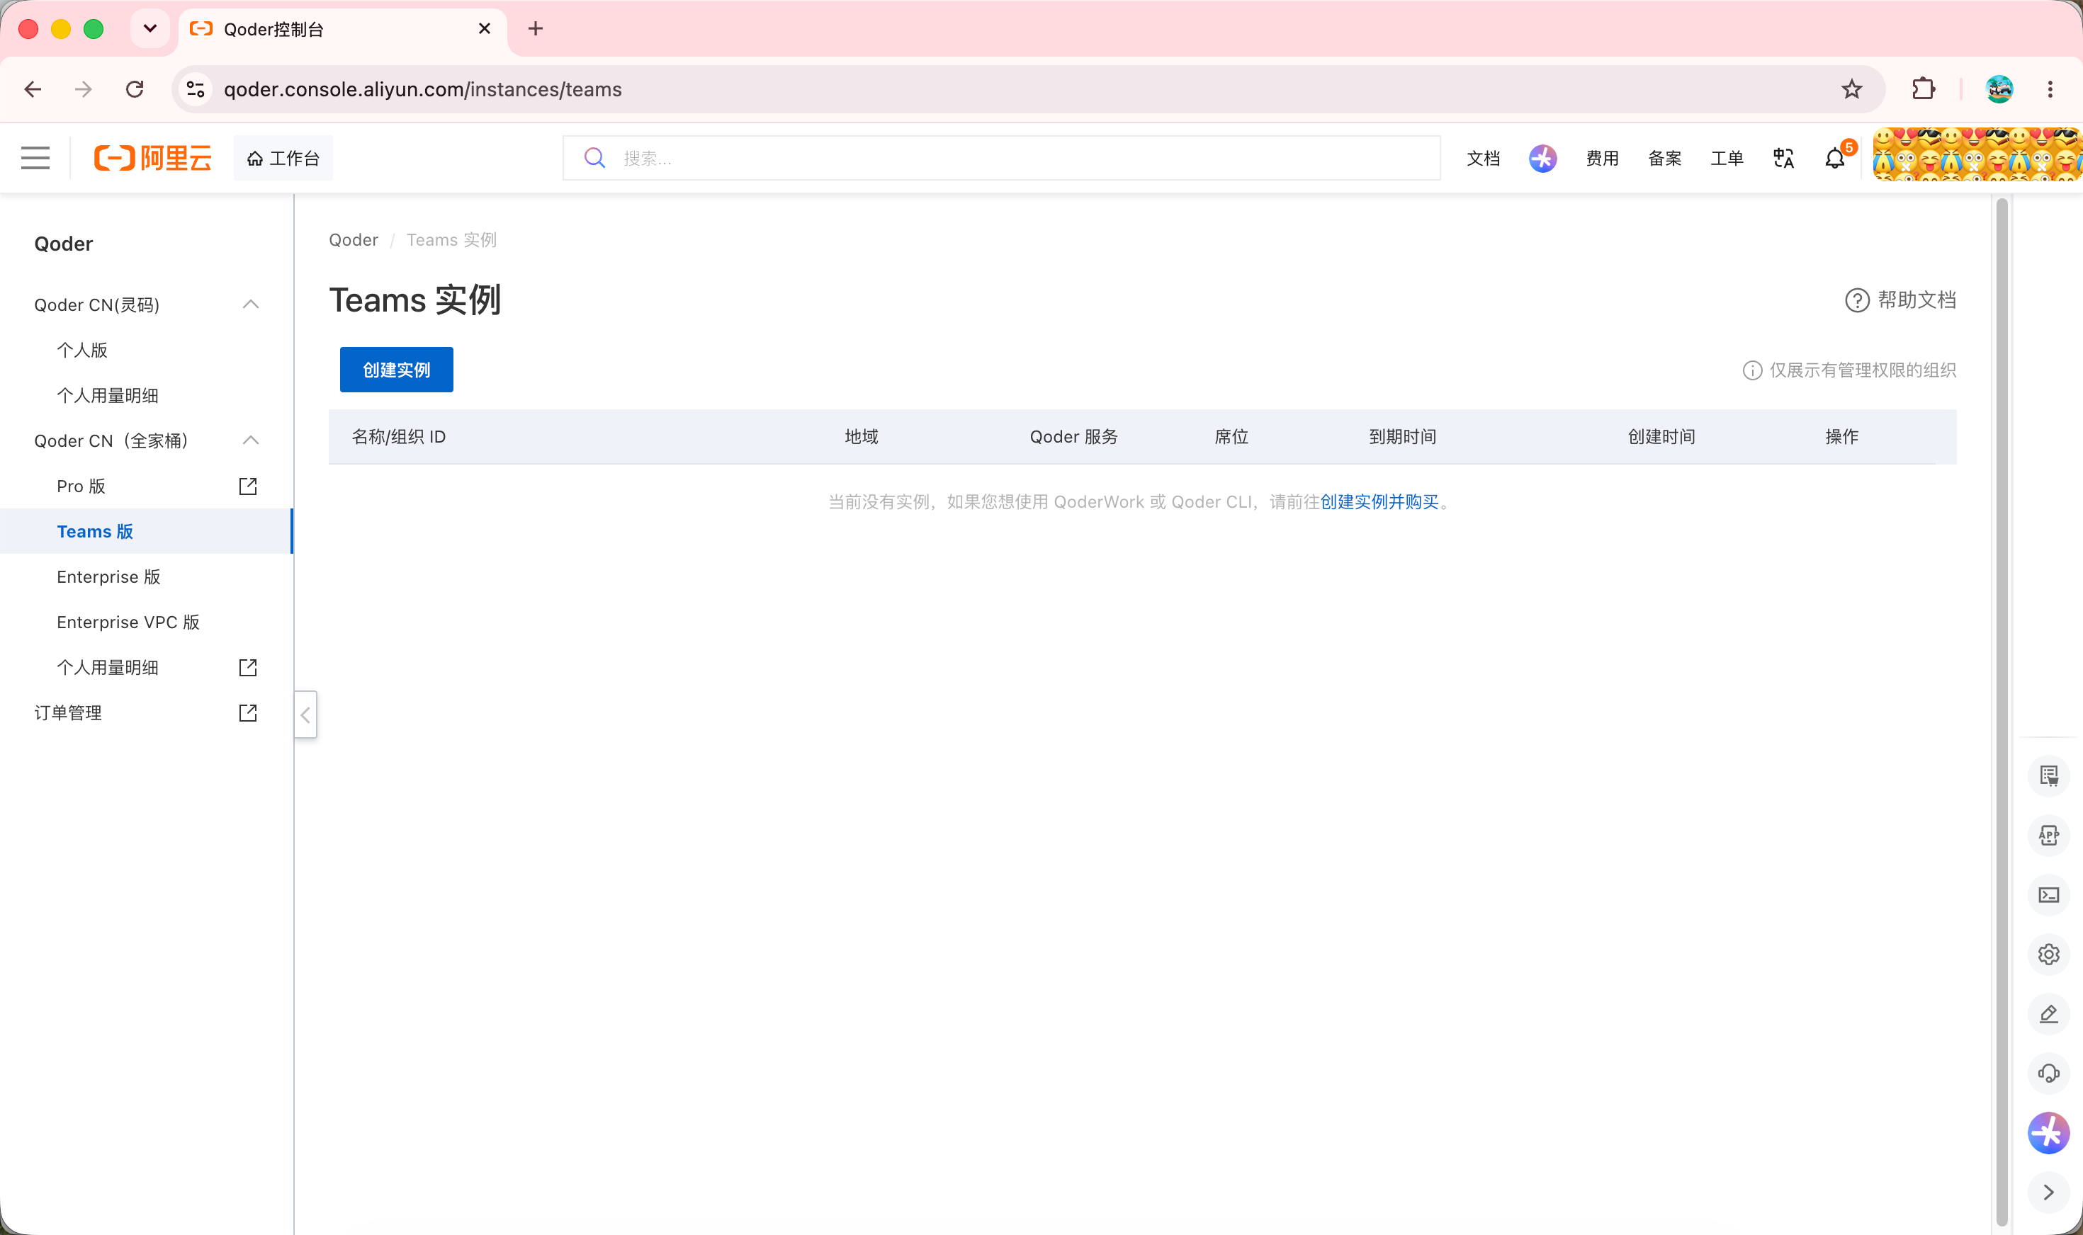2083x1235 pixels.
Task: Open 备案 in top navigation
Action: (1664, 158)
